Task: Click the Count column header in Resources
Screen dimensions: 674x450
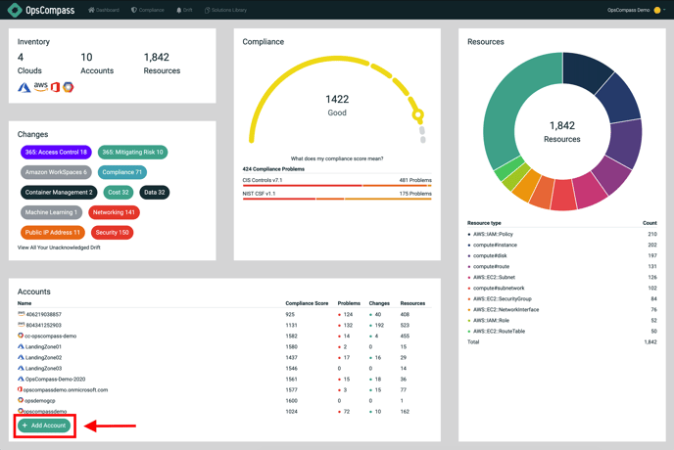Action: [650, 223]
